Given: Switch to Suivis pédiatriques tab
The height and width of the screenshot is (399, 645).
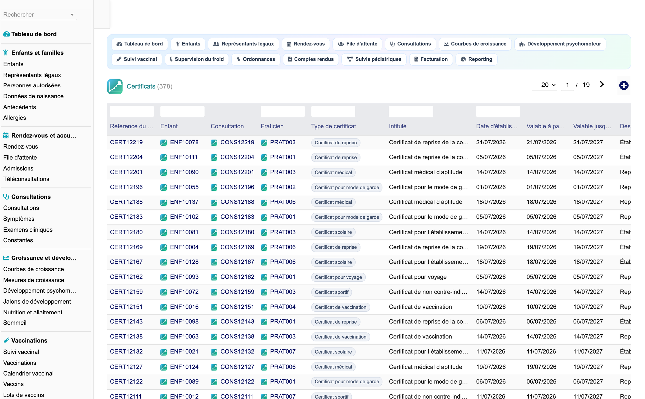Looking at the screenshot, I should coord(374,59).
